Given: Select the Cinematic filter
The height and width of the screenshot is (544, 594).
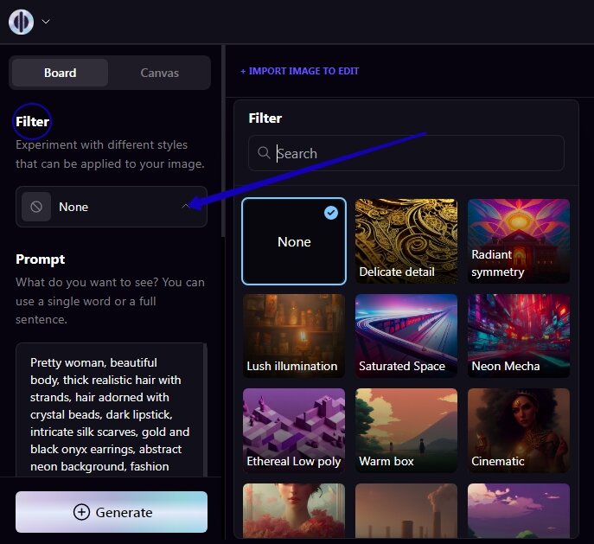Looking at the screenshot, I should pos(519,431).
